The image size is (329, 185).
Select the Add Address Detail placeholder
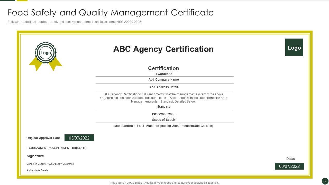pos(163,87)
